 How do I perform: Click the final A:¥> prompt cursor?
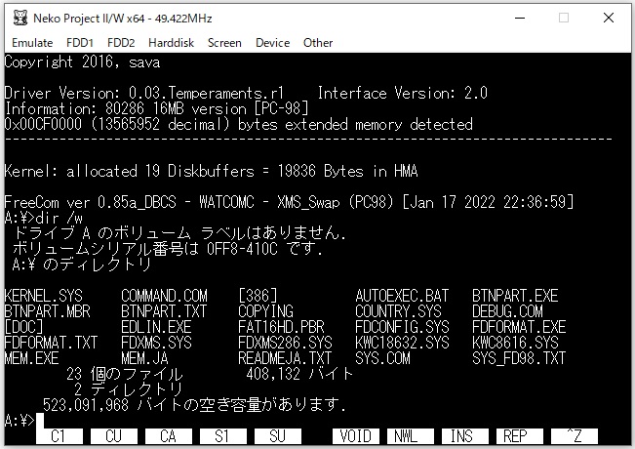pyautogui.click(x=40, y=421)
